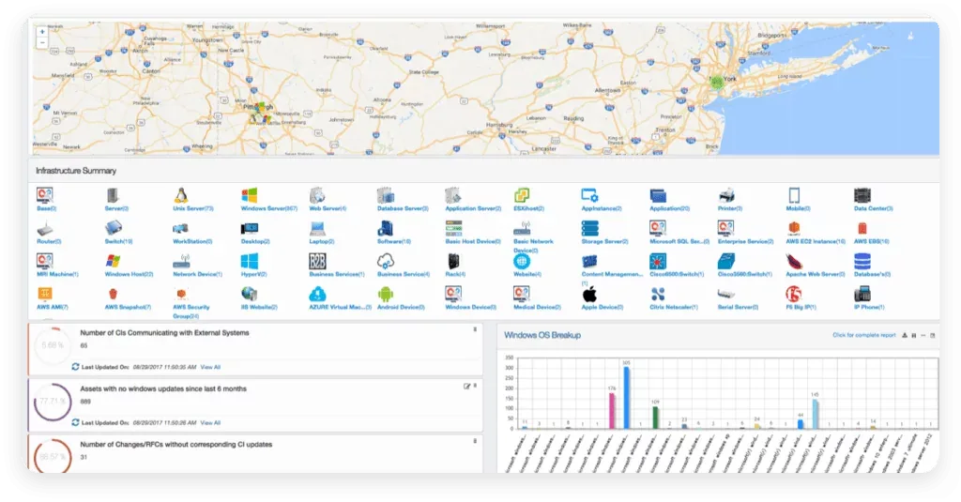The image size is (961, 502).
Task: Click the Android Device(0) icon
Action: [386, 295]
